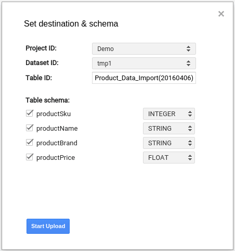Click the arrows icon beside FLOAT type

(190, 158)
